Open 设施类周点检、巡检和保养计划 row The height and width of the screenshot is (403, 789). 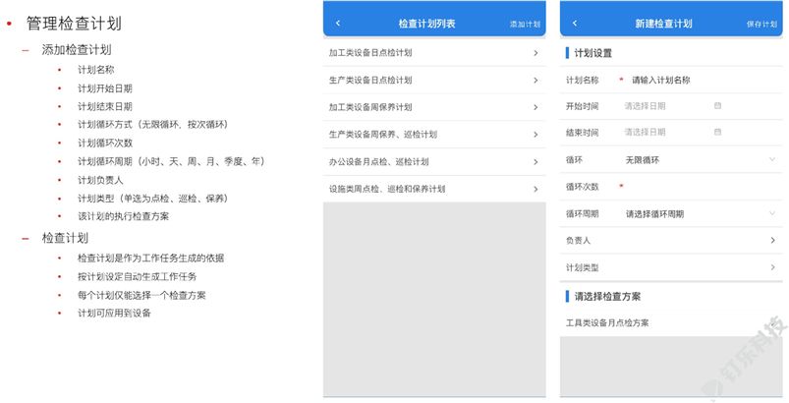(434, 189)
